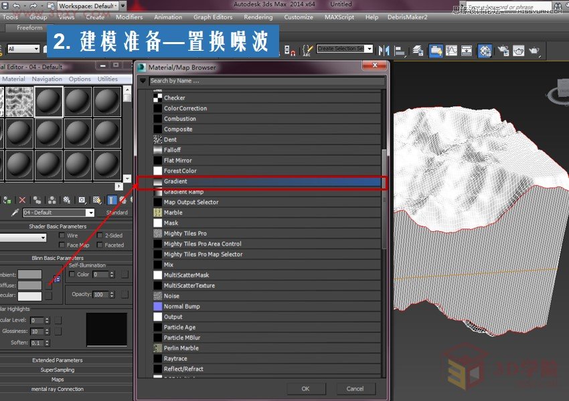The image size is (569, 401).
Task: Click the Opacity map button square
Action: (x=125, y=294)
